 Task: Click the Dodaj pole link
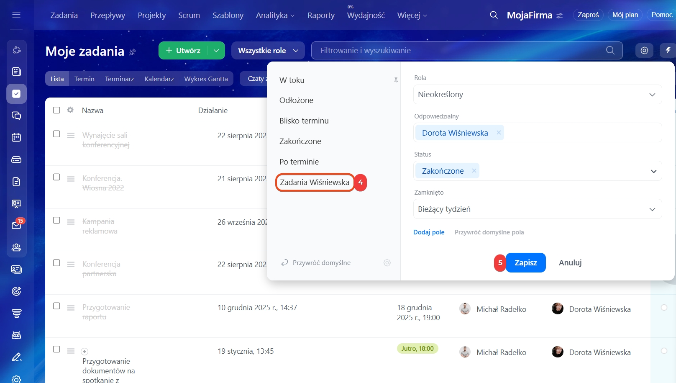pos(429,232)
